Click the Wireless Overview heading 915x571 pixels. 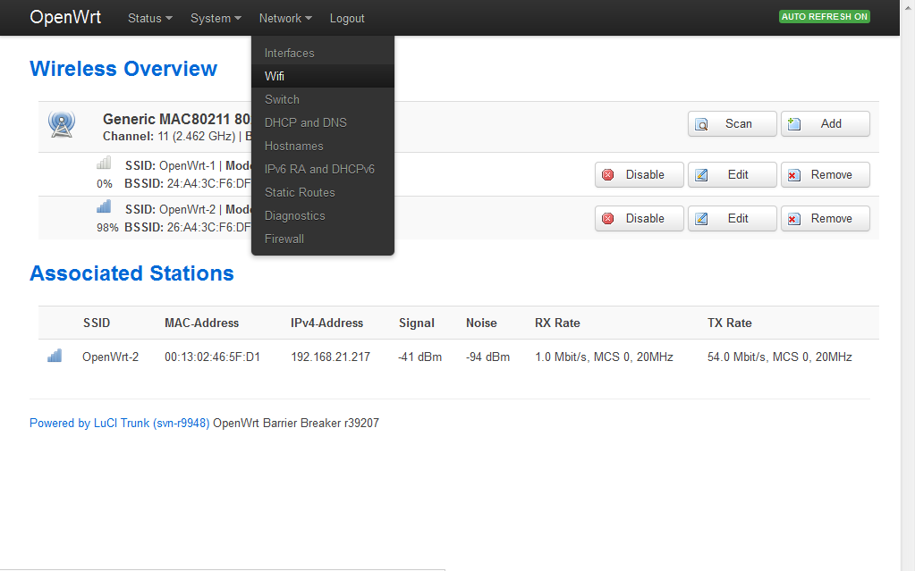[123, 69]
